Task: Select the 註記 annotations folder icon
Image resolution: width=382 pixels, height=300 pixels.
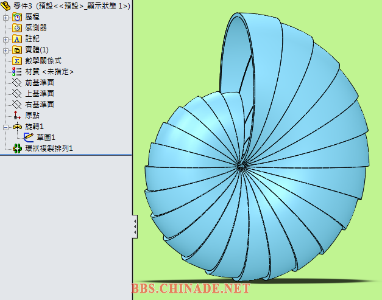Action: click(17, 39)
